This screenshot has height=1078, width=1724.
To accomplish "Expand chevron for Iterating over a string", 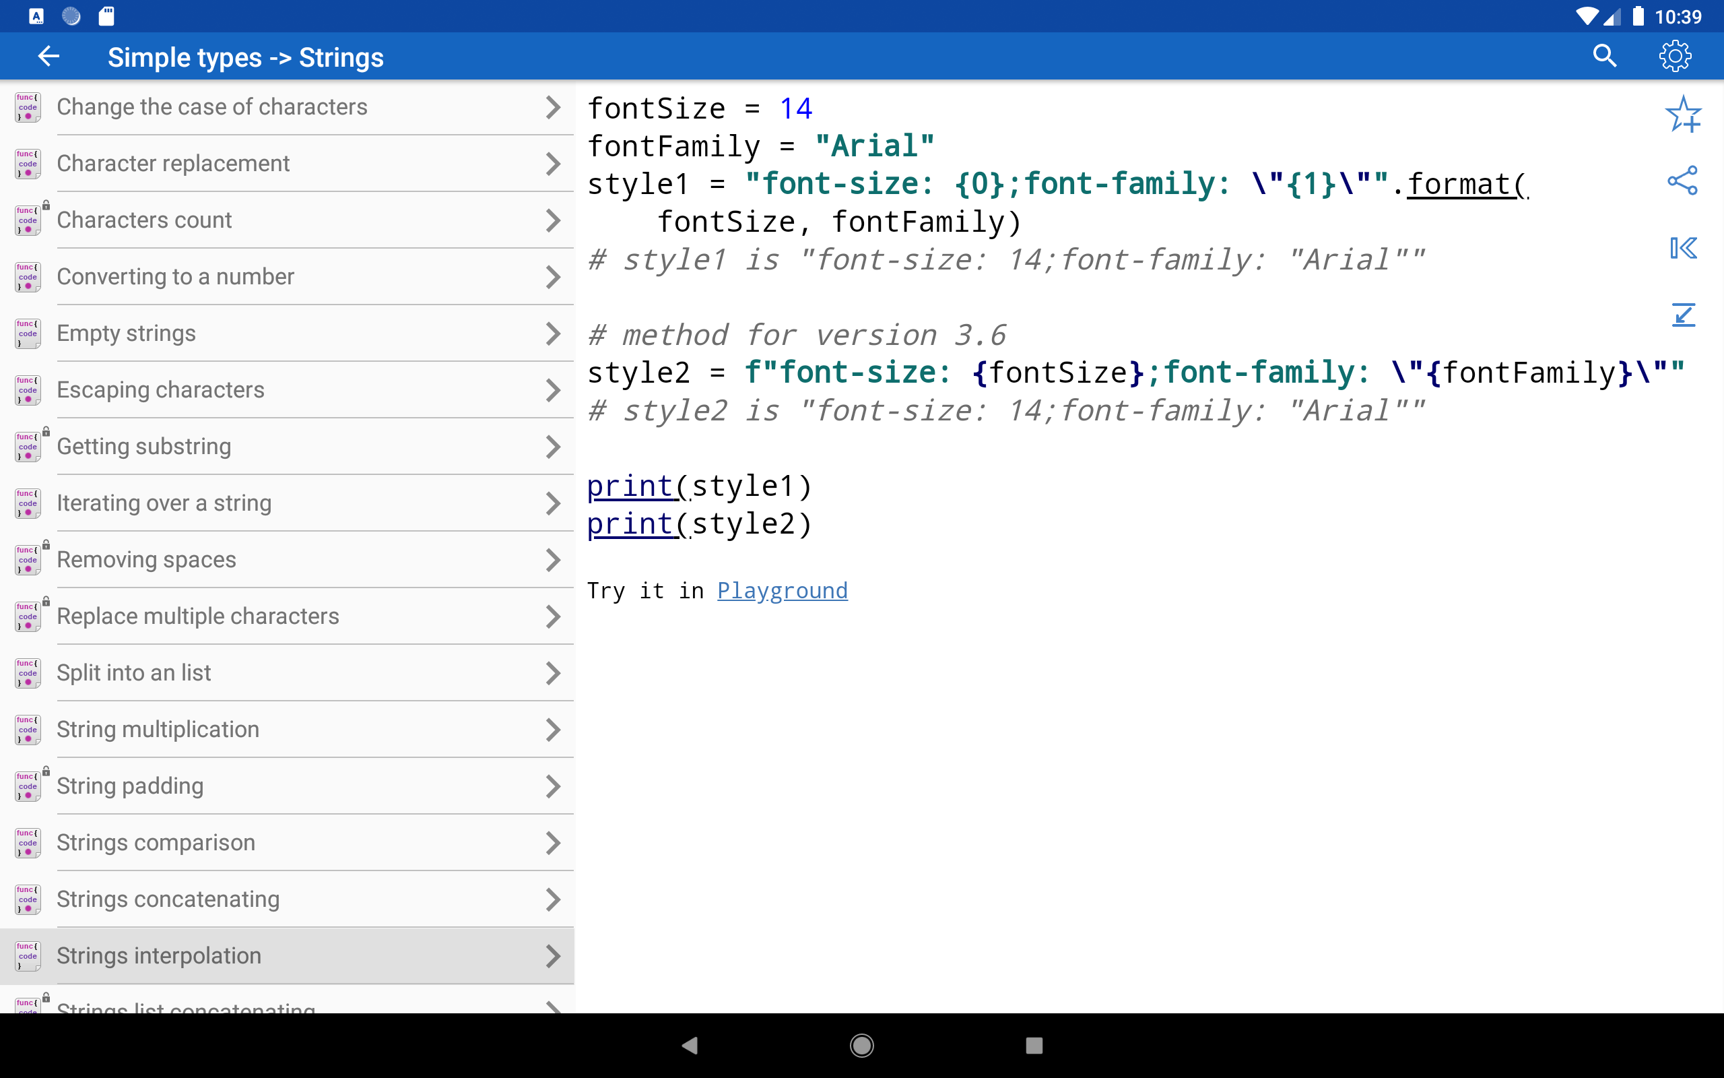I will (553, 503).
